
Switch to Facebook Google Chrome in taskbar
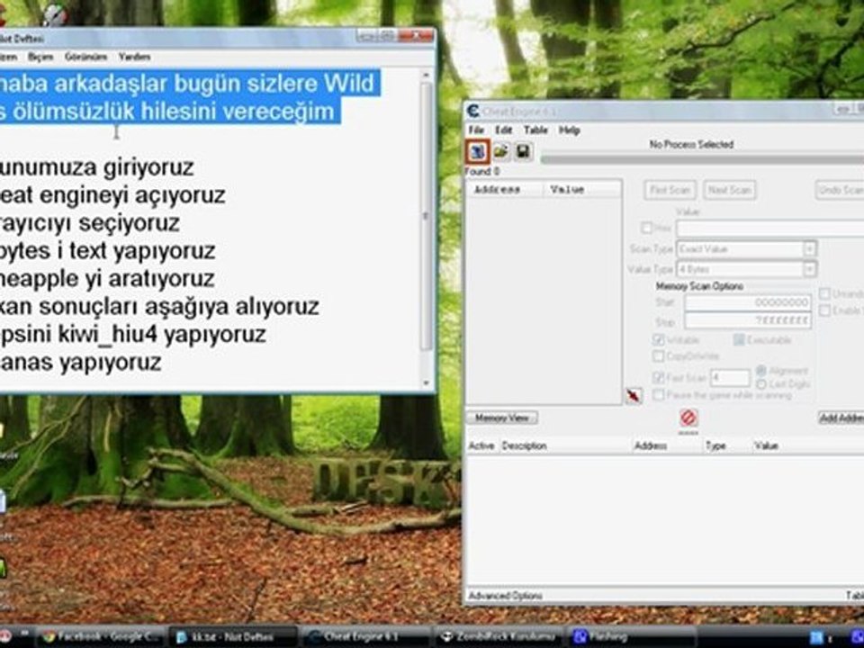point(101,637)
